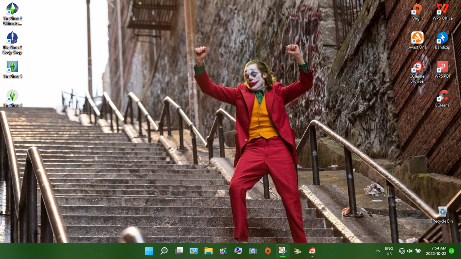Open taskbar Search magnifier
The width and height of the screenshot is (461, 259).
click(164, 251)
